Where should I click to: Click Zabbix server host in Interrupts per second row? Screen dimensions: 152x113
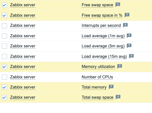tap(23, 26)
